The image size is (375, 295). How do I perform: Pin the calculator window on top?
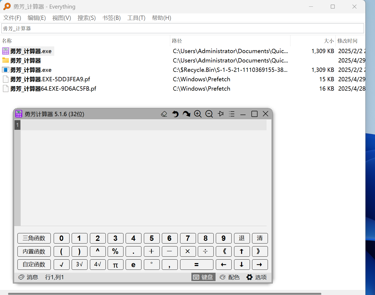pos(221,114)
